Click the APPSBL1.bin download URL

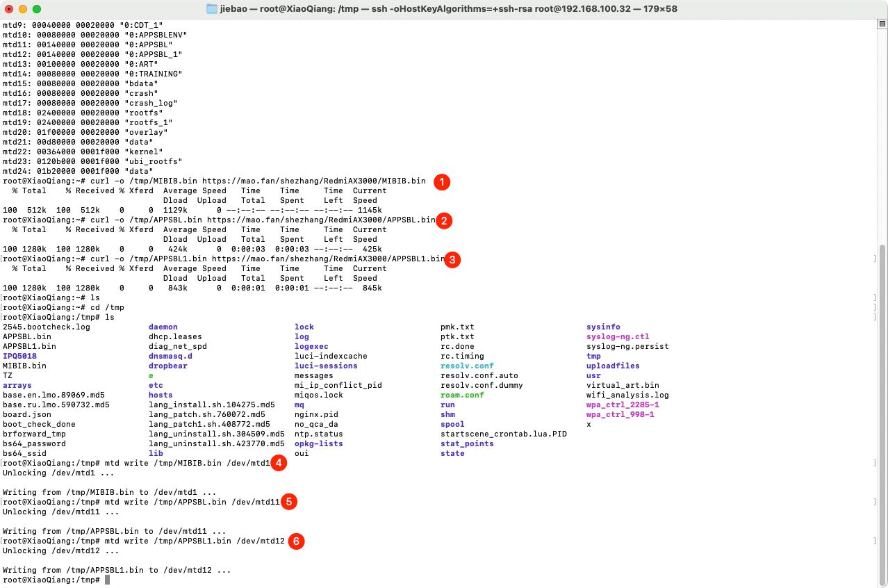click(x=328, y=259)
